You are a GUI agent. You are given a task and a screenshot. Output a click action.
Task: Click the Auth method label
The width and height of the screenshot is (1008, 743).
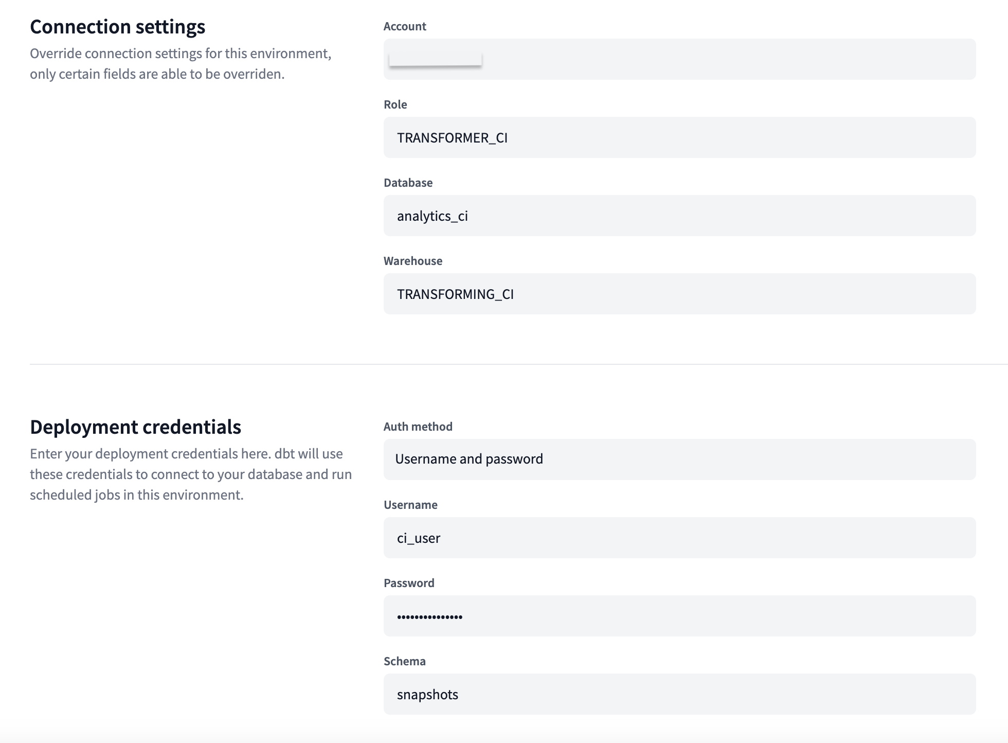coord(418,427)
